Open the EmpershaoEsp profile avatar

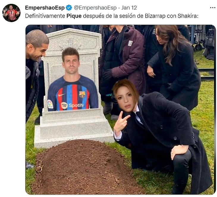(11, 13)
